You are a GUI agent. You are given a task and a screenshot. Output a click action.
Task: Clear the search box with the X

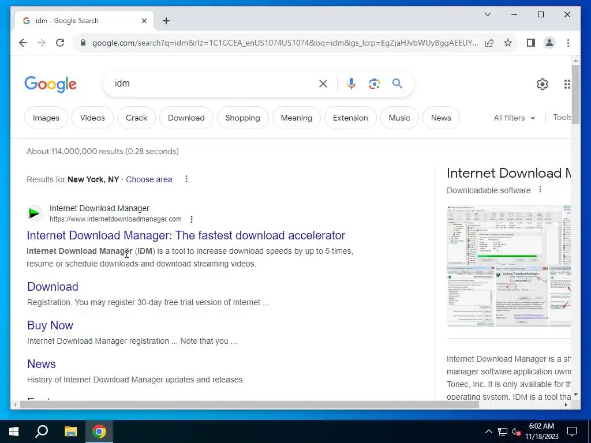[x=323, y=84]
